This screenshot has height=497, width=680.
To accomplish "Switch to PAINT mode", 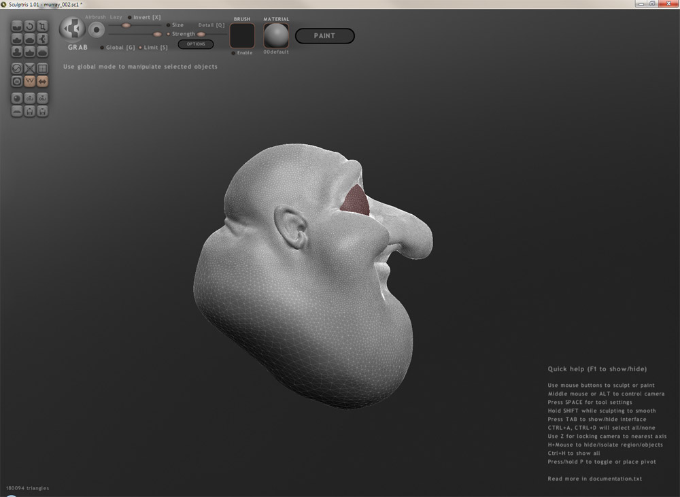I will [x=324, y=36].
